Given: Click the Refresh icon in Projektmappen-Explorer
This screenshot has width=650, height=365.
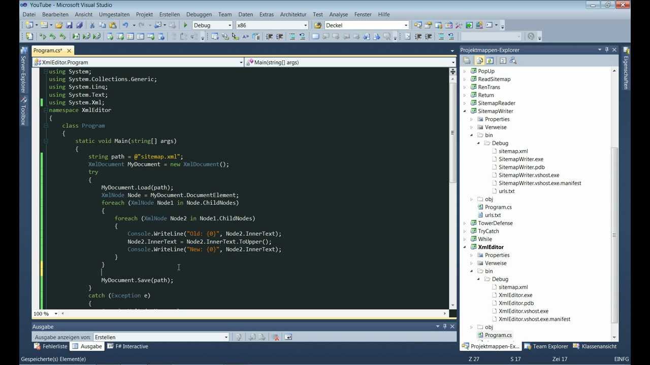Looking at the screenshot, I should pyautogui.click(x=490, y=61).
